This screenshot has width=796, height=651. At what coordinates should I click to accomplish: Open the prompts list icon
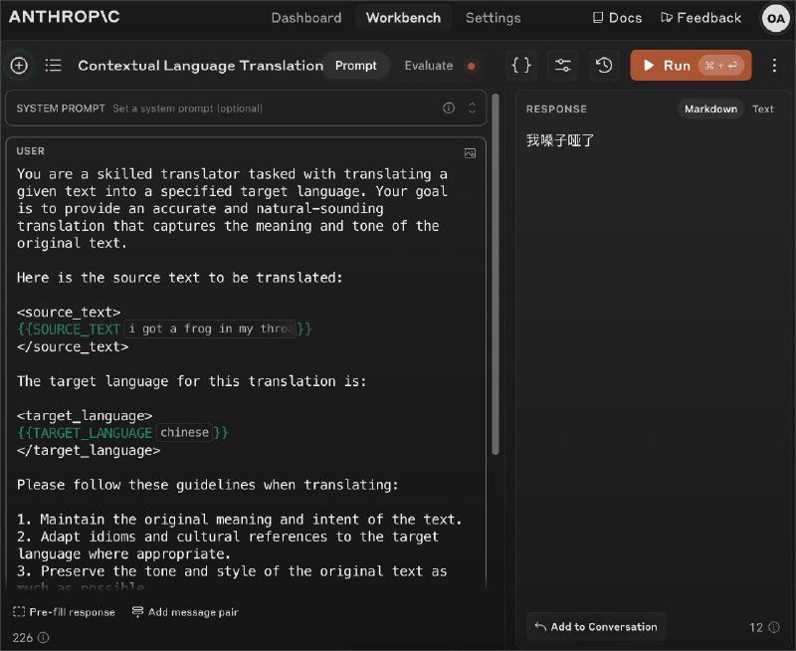pos(53,66)
